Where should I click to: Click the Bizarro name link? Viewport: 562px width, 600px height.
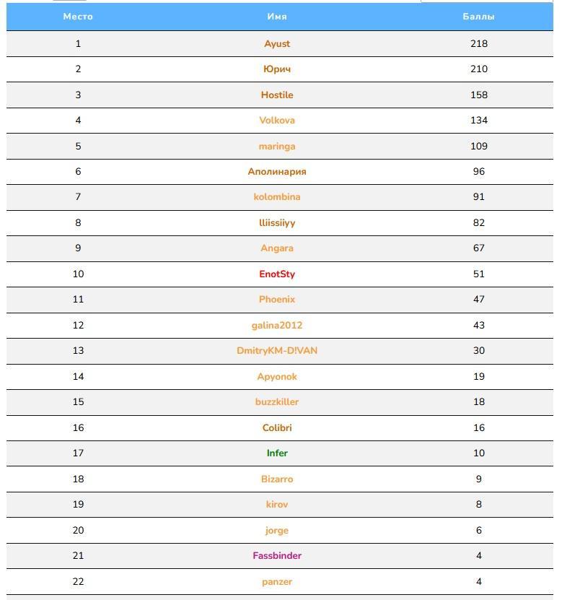coord(277,479)
